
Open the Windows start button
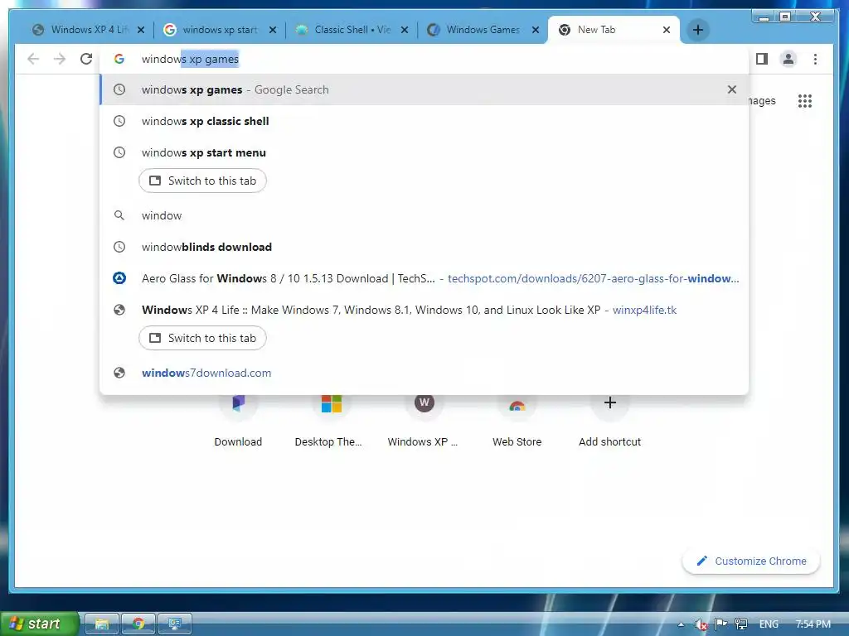click(39, 624)
